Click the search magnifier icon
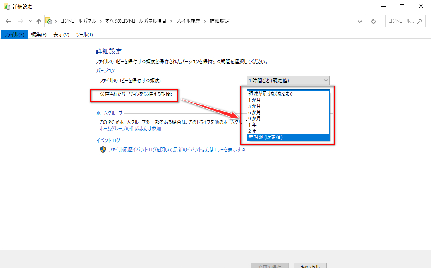The image size is (431, 268). 419,21
